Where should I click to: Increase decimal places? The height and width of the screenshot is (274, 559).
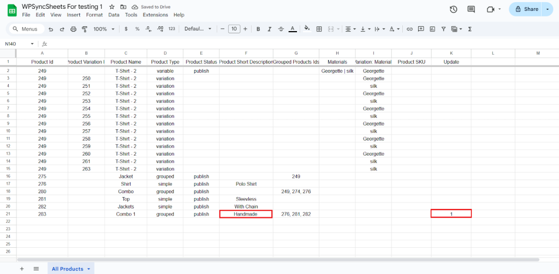(x=160, y=29)
